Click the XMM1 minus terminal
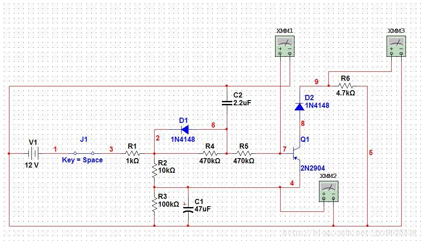 (290, 53)
